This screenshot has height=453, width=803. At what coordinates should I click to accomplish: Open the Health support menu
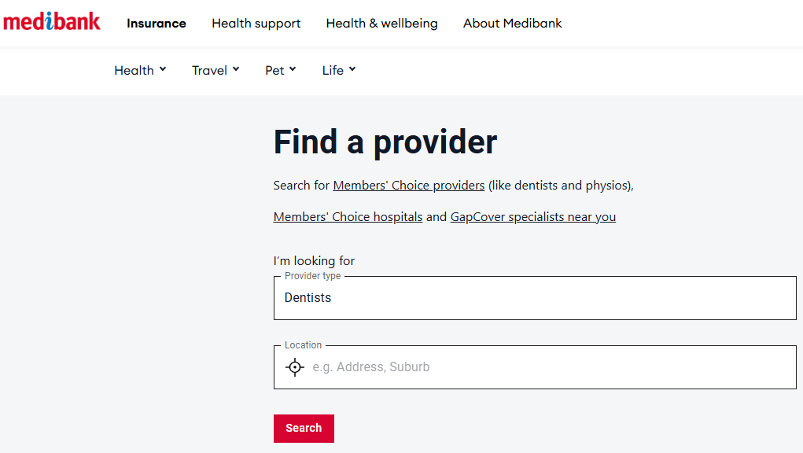(256, 23)
